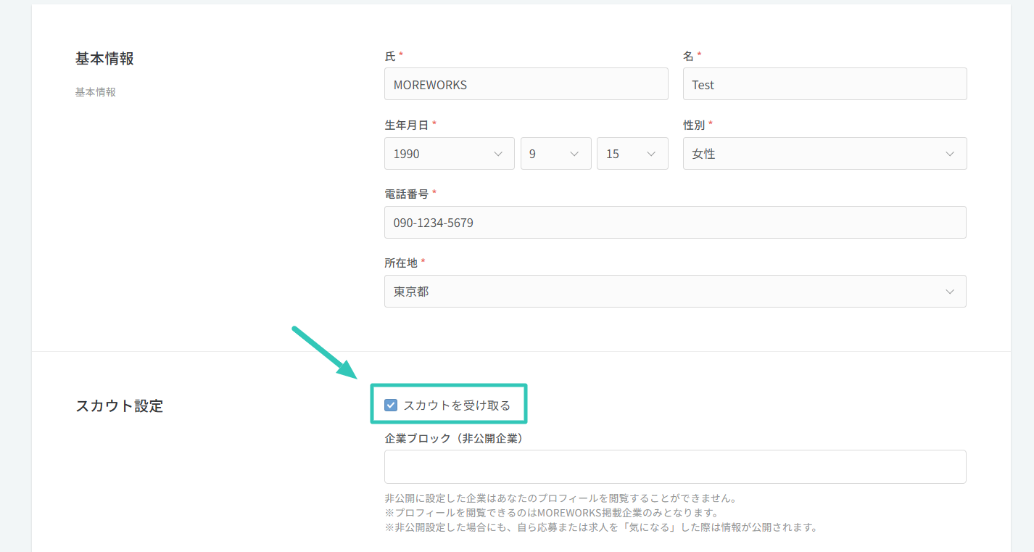Click the empty 企業ブロック input box
The height and width of the screenshot is (552, 1034).
(674, 466)
